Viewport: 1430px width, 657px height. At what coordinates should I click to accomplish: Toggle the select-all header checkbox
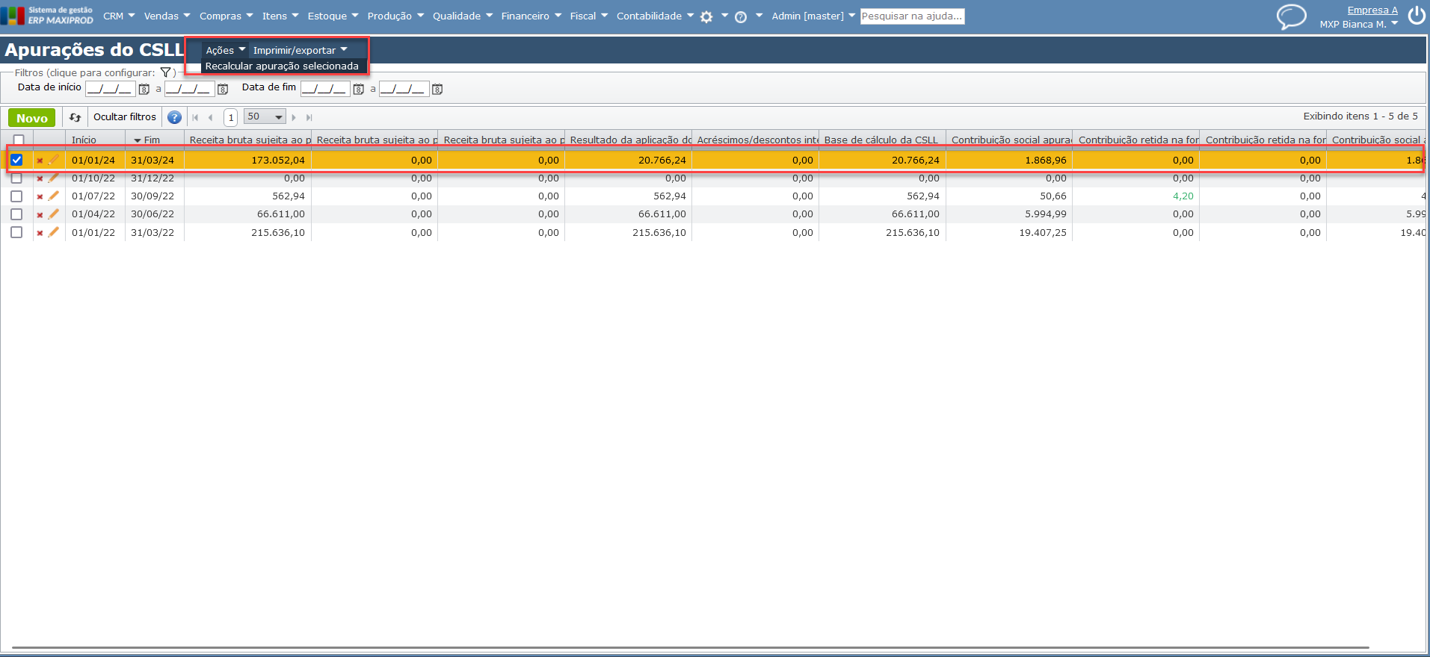pos(19,140)
